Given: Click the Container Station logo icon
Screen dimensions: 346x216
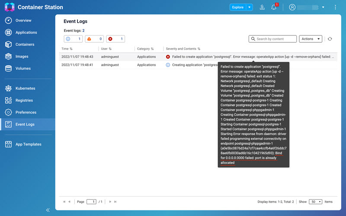Looking at the screenshot, I should pyautogui.click(x=10, y=7).
